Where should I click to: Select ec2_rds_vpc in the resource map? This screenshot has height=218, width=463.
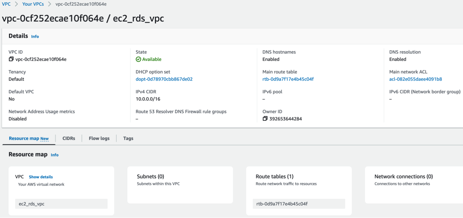coord(61,204)
